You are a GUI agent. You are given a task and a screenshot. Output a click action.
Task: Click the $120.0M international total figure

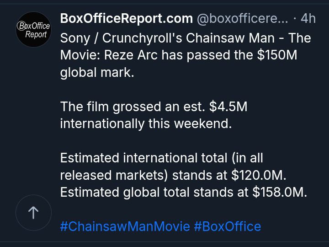pos(259,175)
